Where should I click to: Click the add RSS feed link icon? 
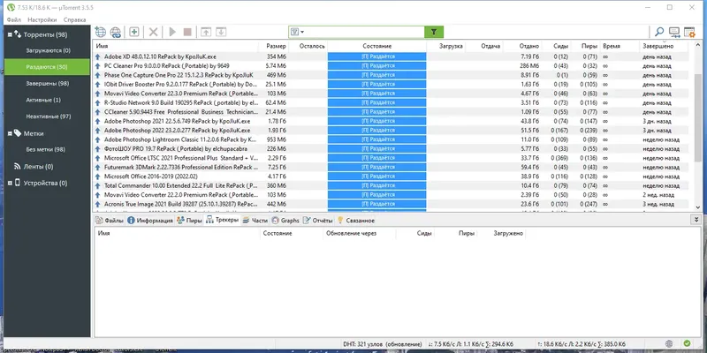coord(116,32)
